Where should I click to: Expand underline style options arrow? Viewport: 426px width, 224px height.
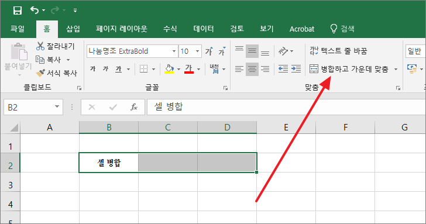pyautogui.click(x=128, y=69)
